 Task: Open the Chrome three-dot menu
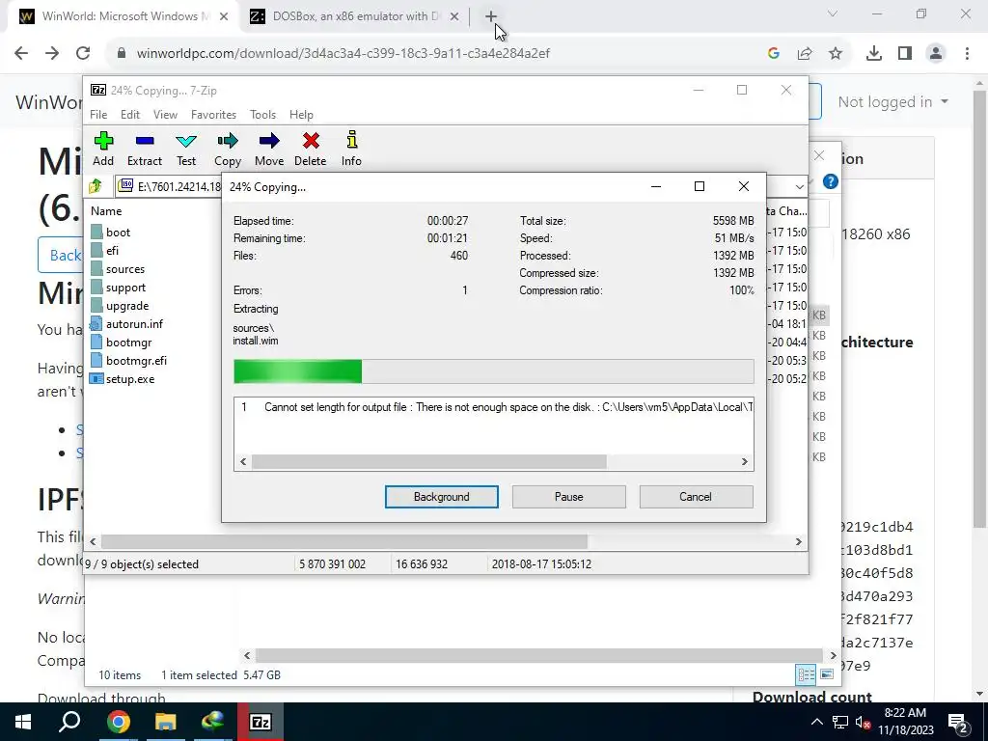(967, 54)
